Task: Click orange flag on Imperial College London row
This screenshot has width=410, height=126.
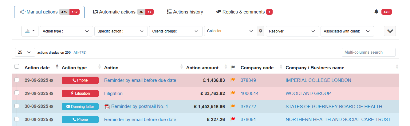Action: 233,80
